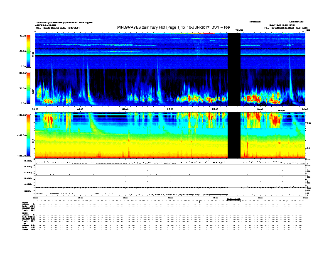
Task: Click the black data gap in RAD2 spectrogram
Action: point(234,51)
